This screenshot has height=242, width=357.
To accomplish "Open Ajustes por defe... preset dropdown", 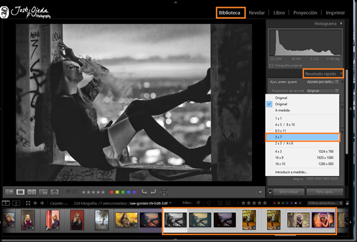I will (x=322, y=82).
